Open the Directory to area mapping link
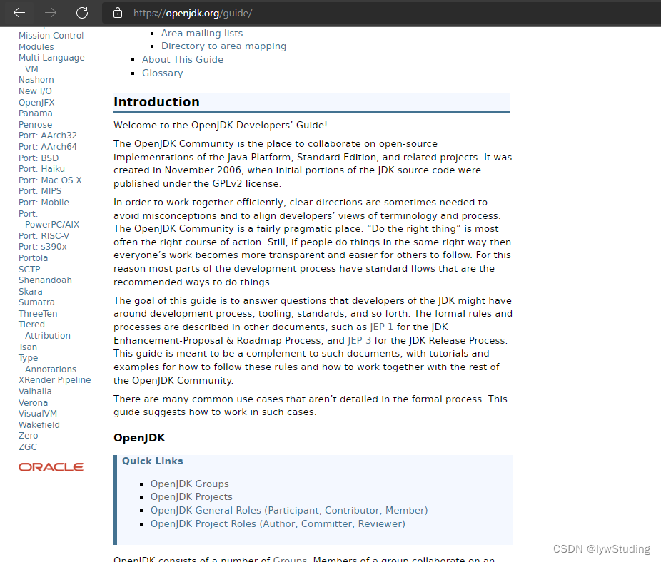Viewport: 661px width, 562px height. [223, 46]
